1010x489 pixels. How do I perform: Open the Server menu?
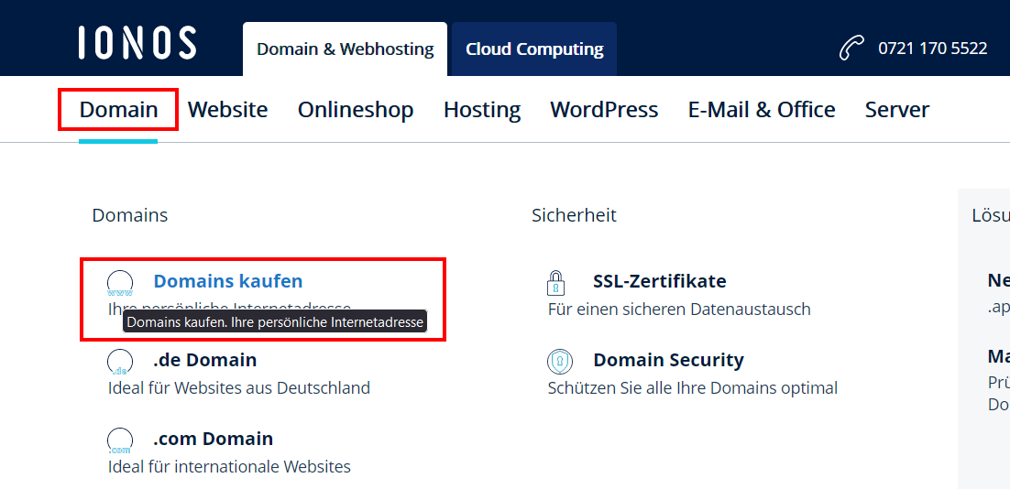click(897, 110)
